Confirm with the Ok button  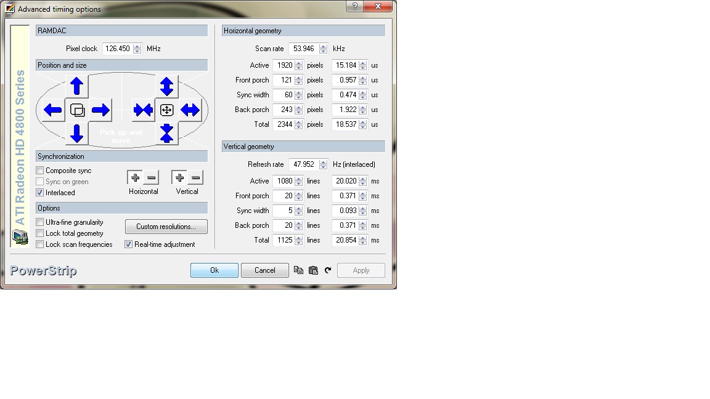point(214,270)
